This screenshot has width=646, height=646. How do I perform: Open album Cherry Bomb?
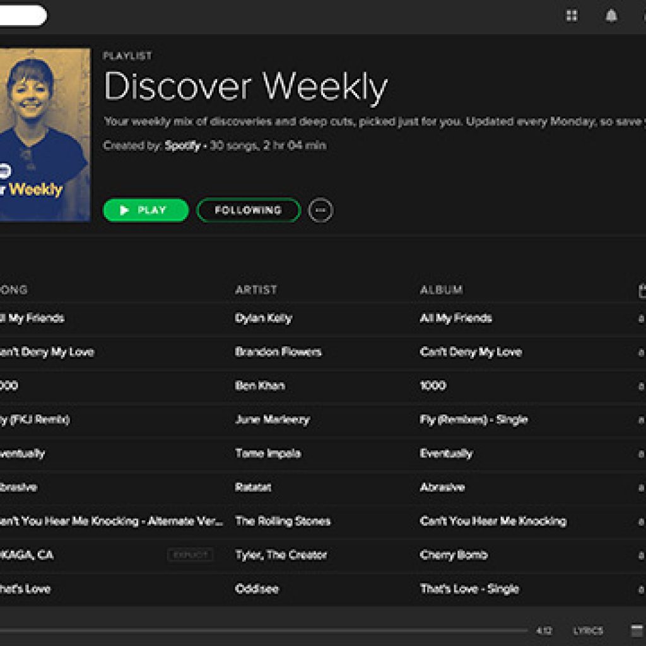(454, 555)
